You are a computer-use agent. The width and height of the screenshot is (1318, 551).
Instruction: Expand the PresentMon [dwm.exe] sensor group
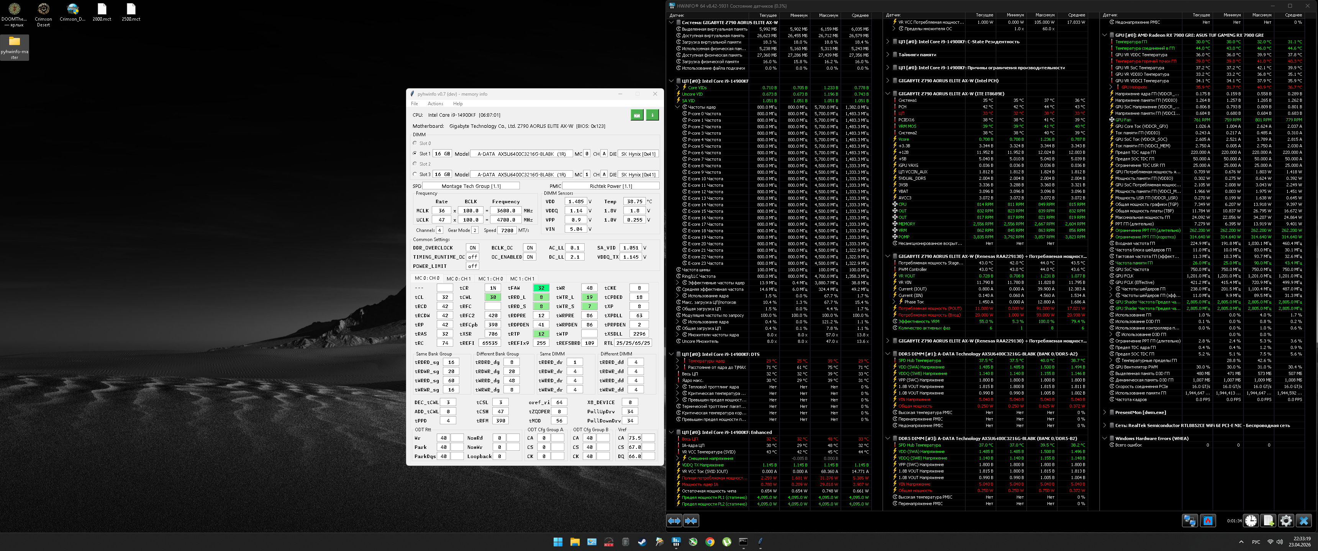[1105, 412]
